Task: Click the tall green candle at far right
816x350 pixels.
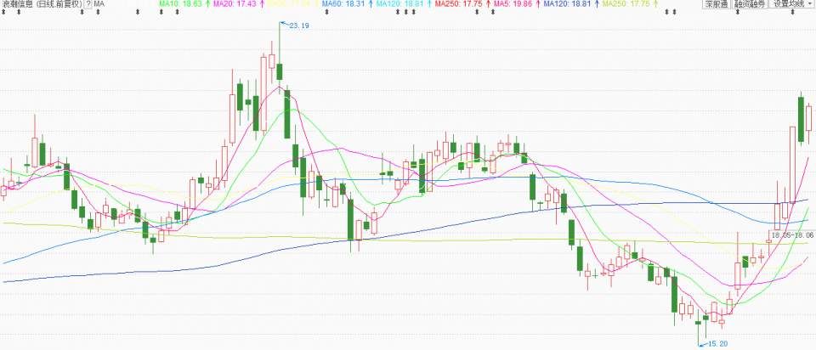Action: 801,119
